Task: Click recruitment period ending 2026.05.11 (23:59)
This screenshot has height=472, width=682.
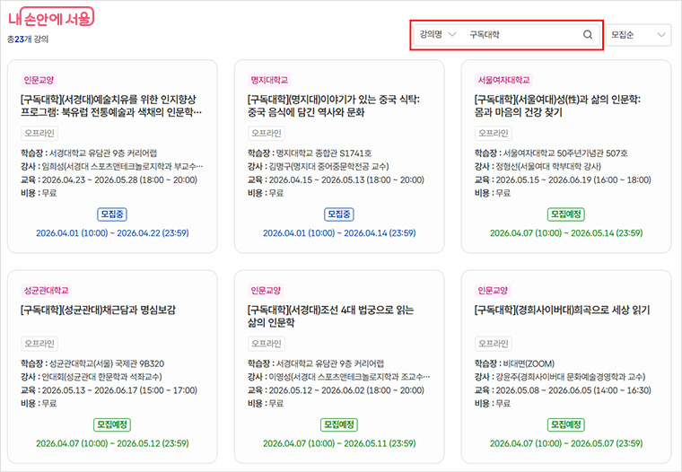Action: click(339, 443)
